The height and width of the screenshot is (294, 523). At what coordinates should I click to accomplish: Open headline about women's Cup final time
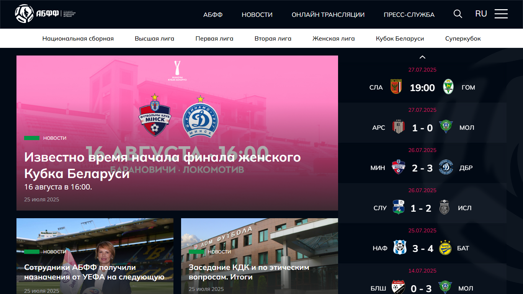pos(162,165)
